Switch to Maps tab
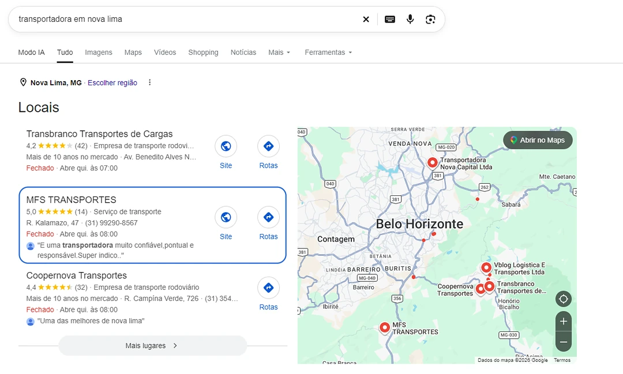 [133, 52]
